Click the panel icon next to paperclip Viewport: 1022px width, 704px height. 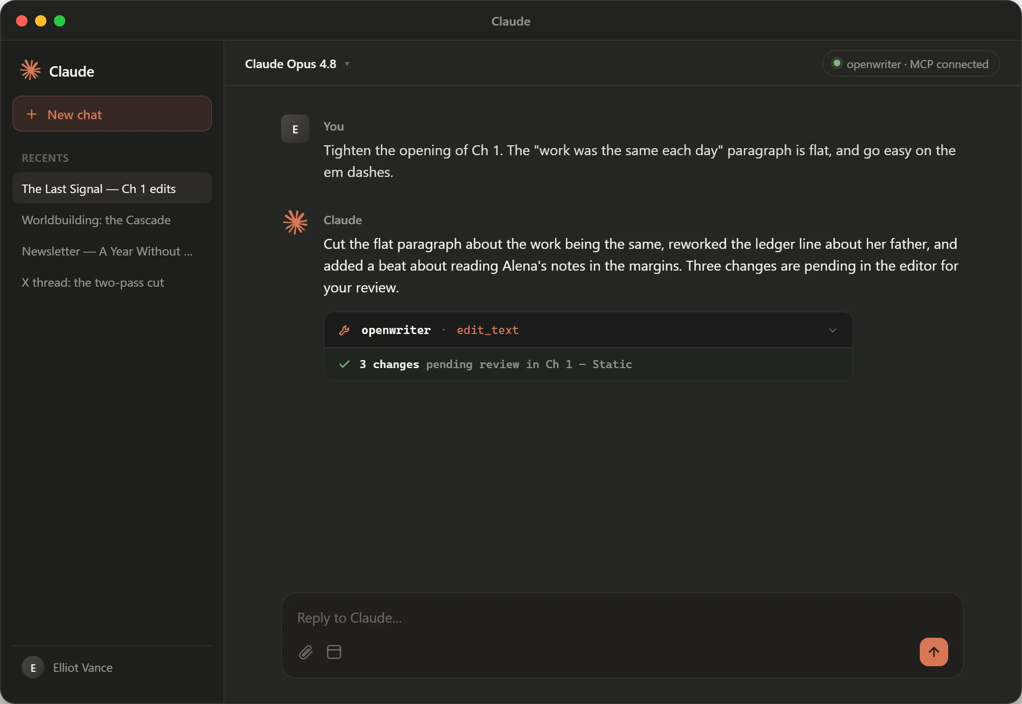[334, 652]
